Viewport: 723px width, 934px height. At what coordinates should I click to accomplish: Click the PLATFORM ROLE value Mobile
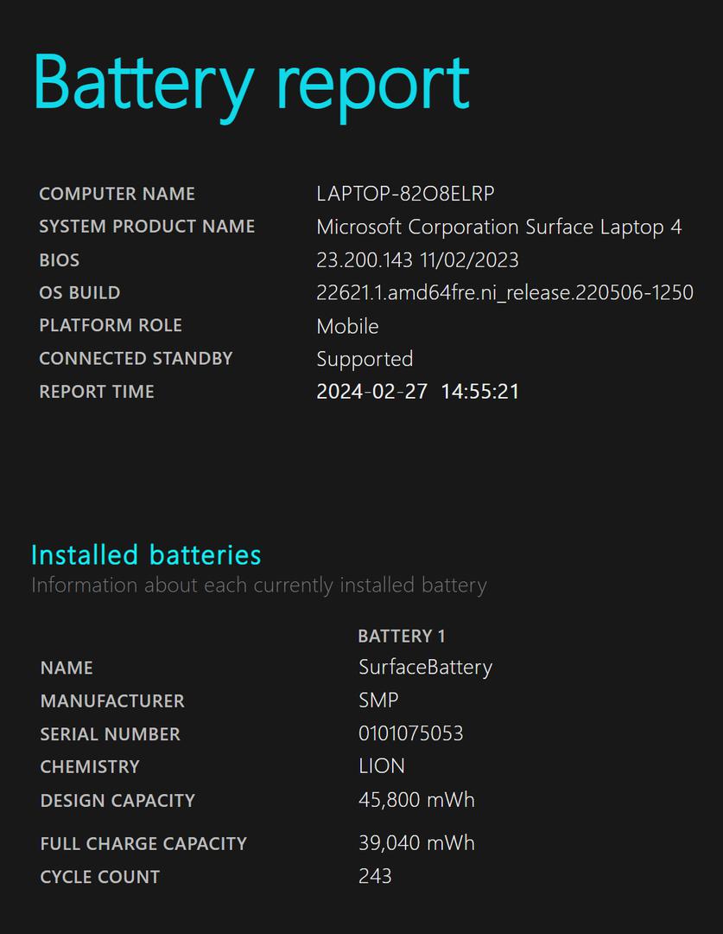pyautogui.click(x=347, y=326)
